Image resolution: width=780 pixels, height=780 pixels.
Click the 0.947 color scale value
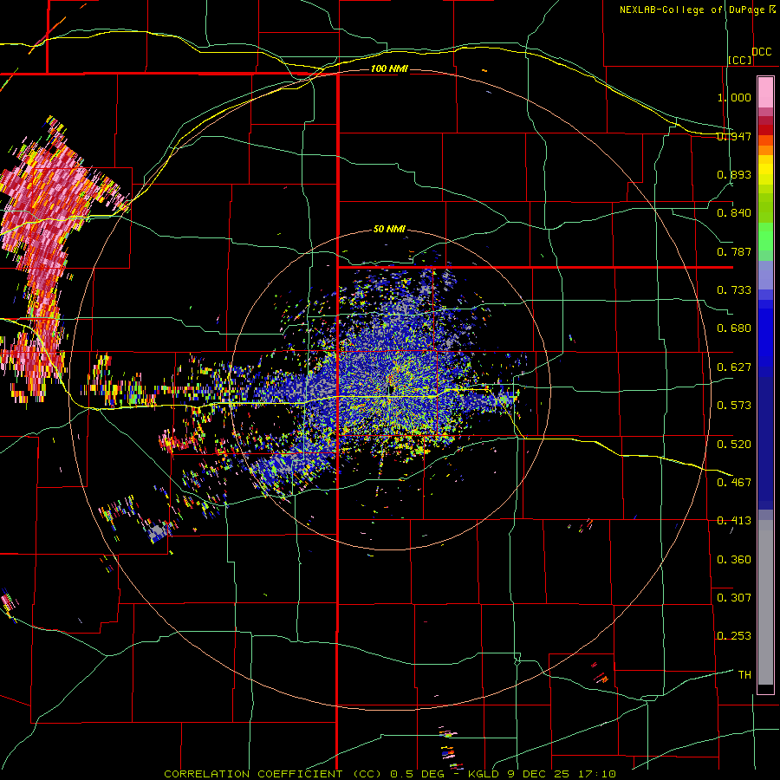click(x=734, y=136)
